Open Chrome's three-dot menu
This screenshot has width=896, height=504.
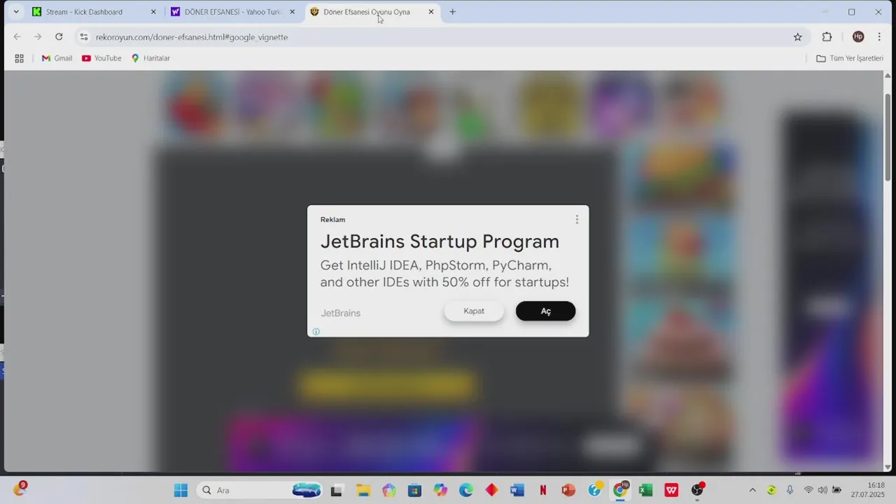coord(879,37)
